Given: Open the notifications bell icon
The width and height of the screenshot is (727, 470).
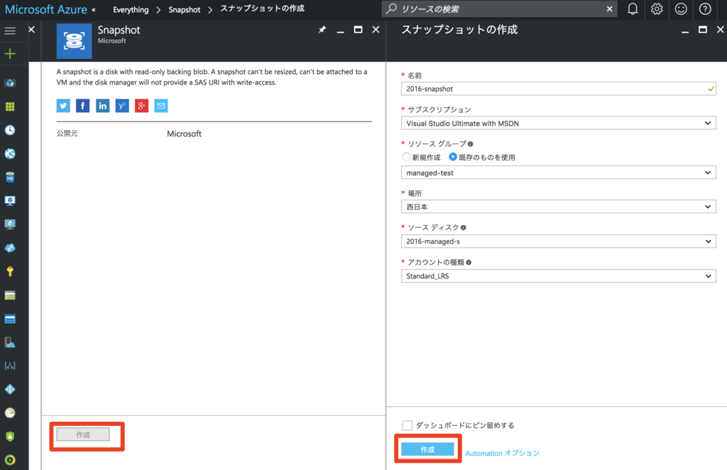Looking at the screenshot, I should tap(633, 9).
